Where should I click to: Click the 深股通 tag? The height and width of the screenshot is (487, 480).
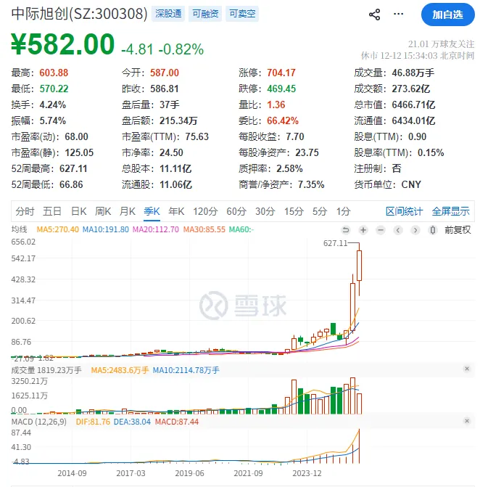168,14
